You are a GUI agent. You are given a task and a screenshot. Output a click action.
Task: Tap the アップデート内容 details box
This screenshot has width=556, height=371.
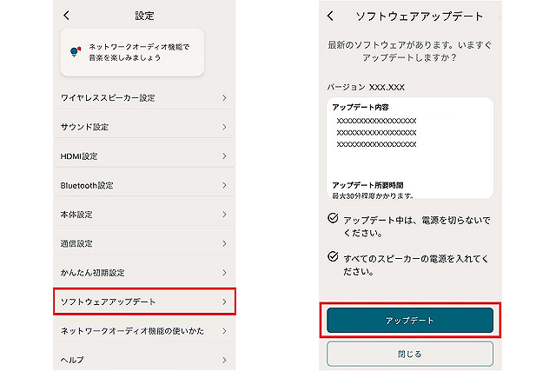click(x=410, y=147)
